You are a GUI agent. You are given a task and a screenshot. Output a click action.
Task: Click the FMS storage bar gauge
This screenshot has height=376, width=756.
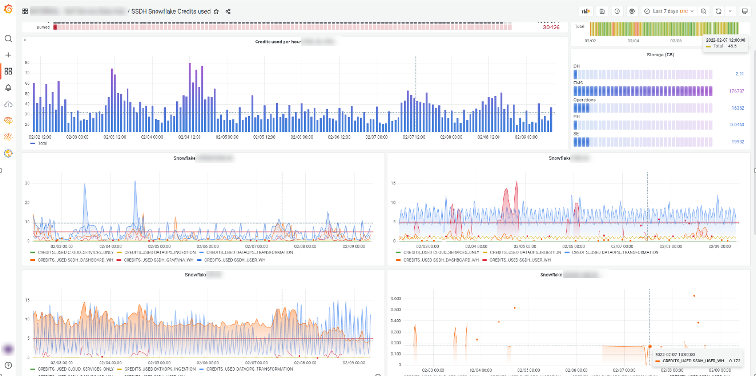pos(643,91)
